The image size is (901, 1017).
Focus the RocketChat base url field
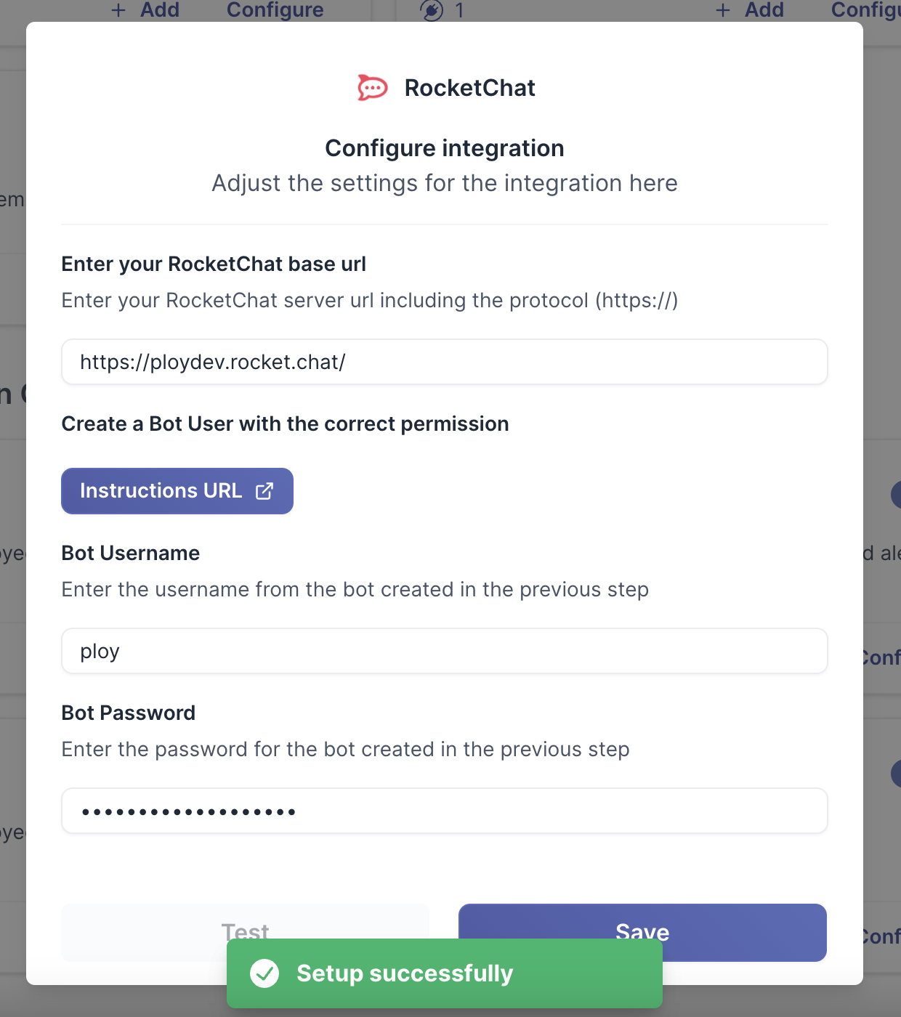click(444, 362)
